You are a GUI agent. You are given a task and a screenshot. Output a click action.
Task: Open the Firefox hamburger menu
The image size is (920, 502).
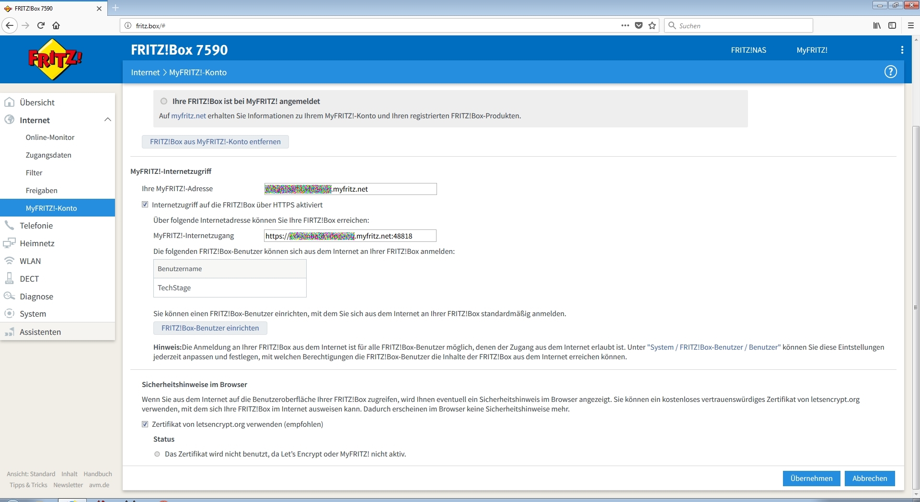[x=911, y=25]
